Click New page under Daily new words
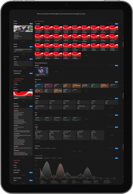This screenshot has width=133, height=194. point(23,76)
